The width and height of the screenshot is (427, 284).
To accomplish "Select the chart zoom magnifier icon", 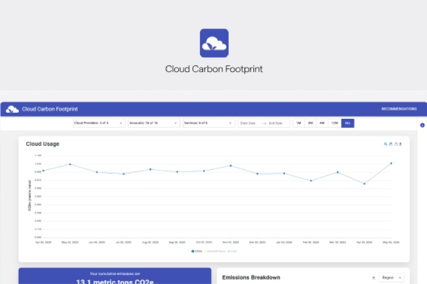I will click(386, 144).
